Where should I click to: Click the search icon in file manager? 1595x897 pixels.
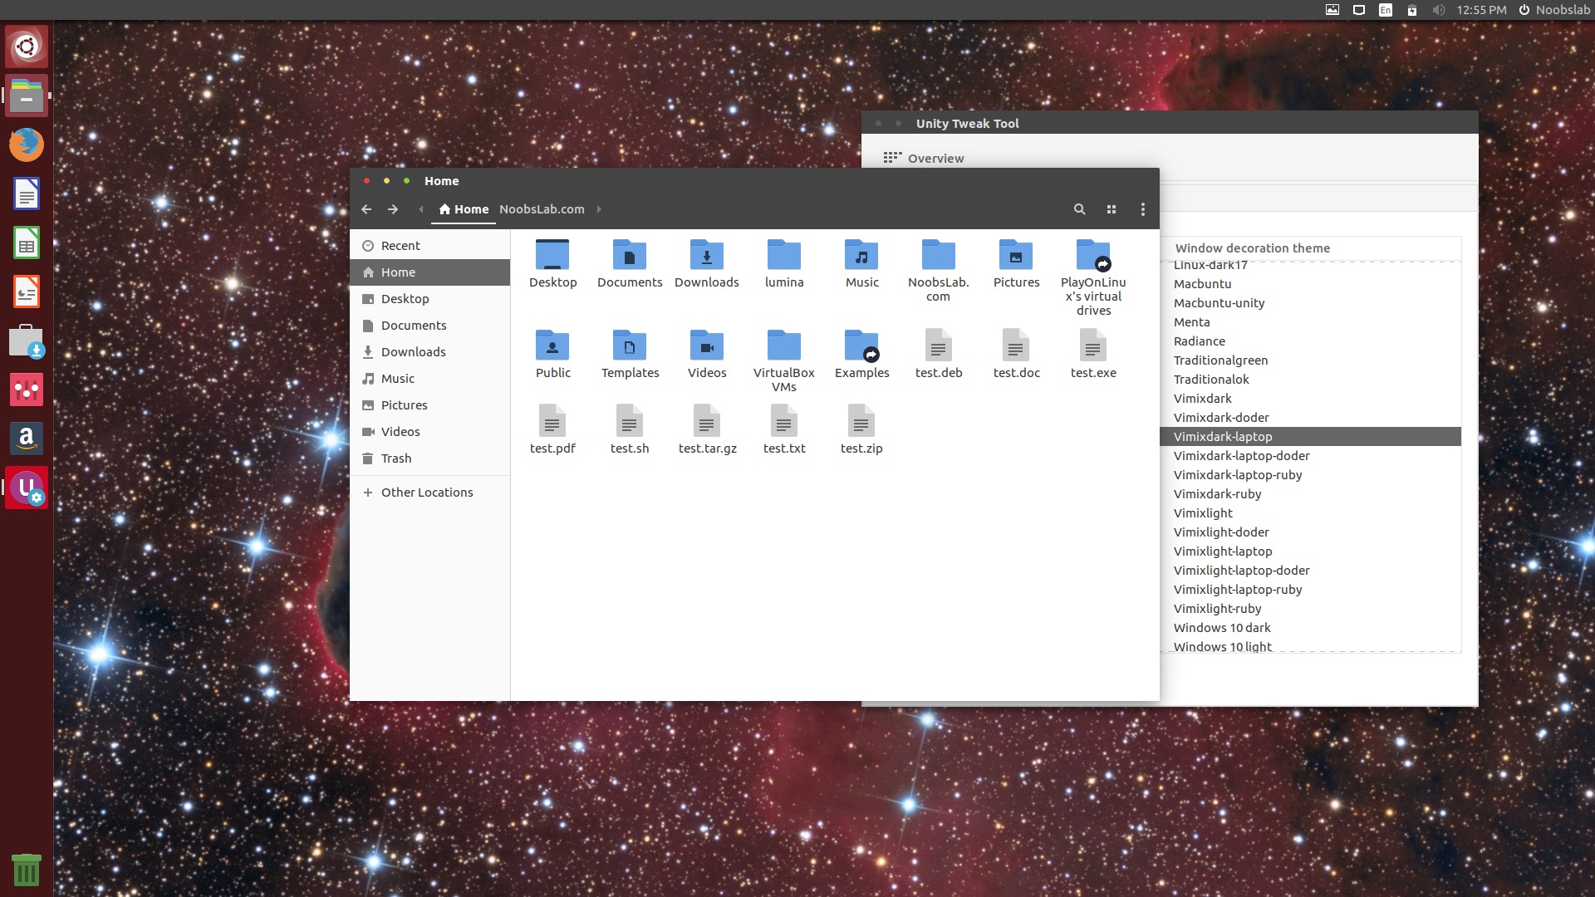pyautogui.click(x=1079, y=209)
